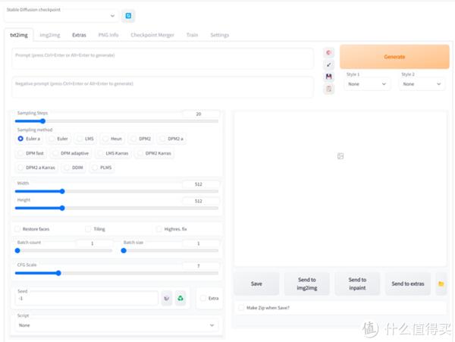Viewport: 455px width, 342px height.
Task: Click the dice icon to randomize seed
Action: point(167,298)
